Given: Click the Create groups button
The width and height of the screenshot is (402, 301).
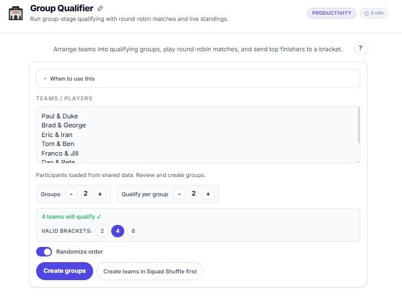Looking at the screenshot, I should coord(64,271).
